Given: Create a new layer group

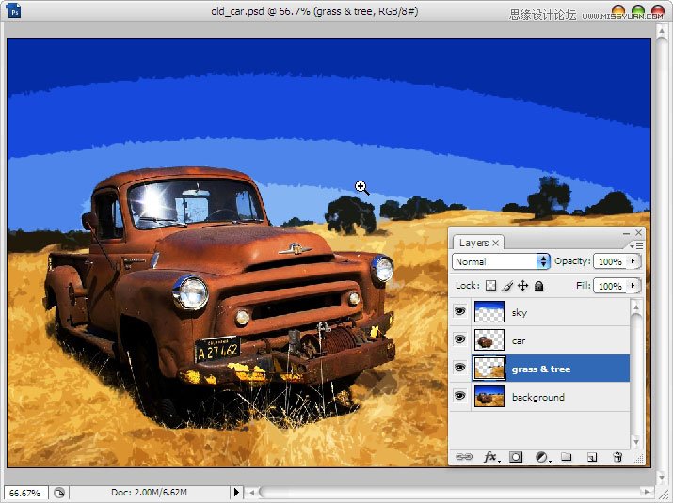Looking at the screenshot, I should [567, 456].
